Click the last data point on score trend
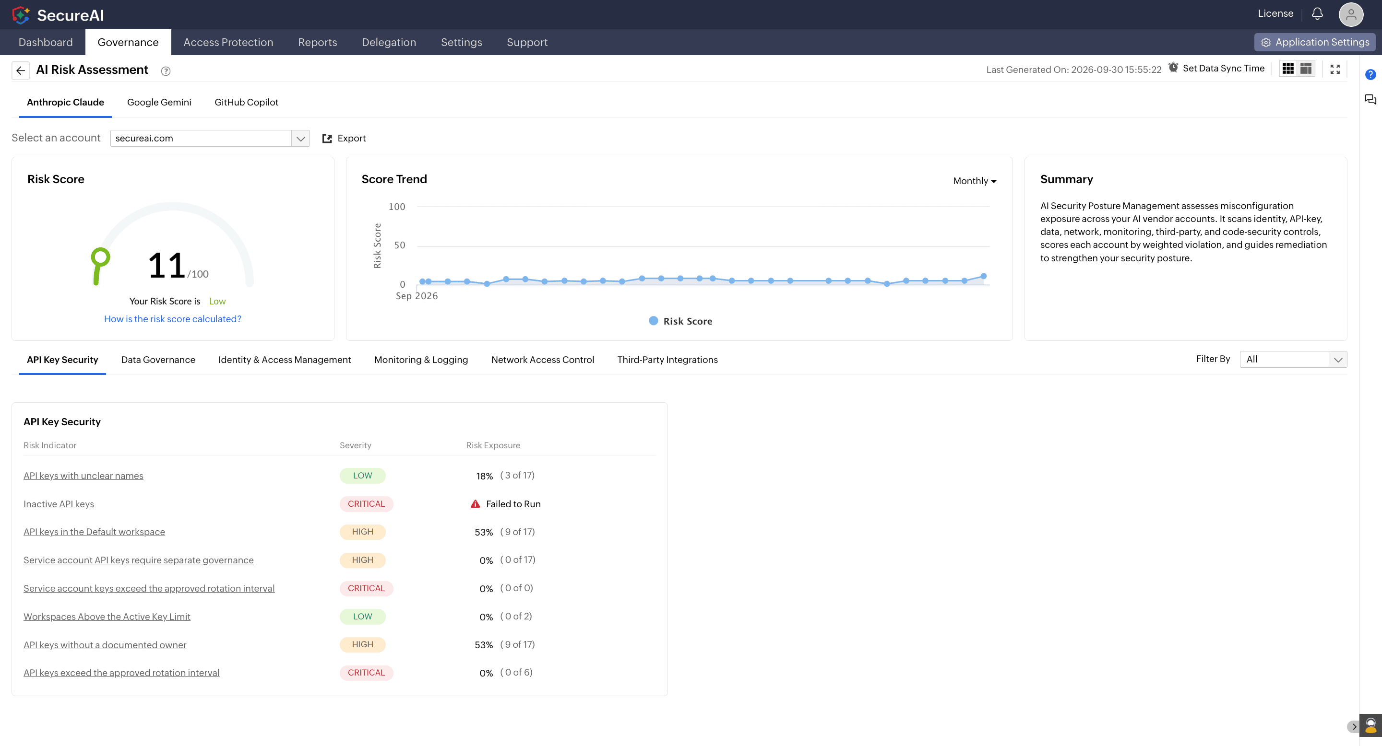 (983, 277)
